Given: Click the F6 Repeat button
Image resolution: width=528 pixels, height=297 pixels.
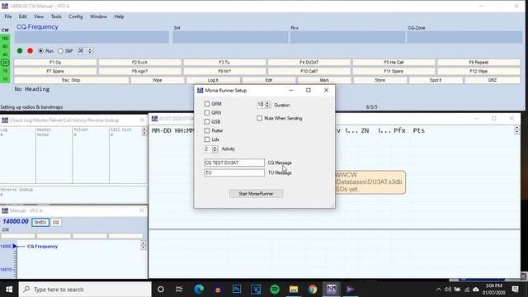Looking at the screenshot, I should click(x=478, y=63).
